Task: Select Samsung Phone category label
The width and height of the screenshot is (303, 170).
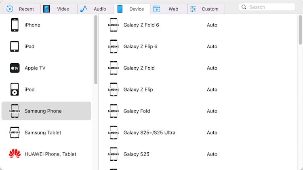Action: (43, 111)
